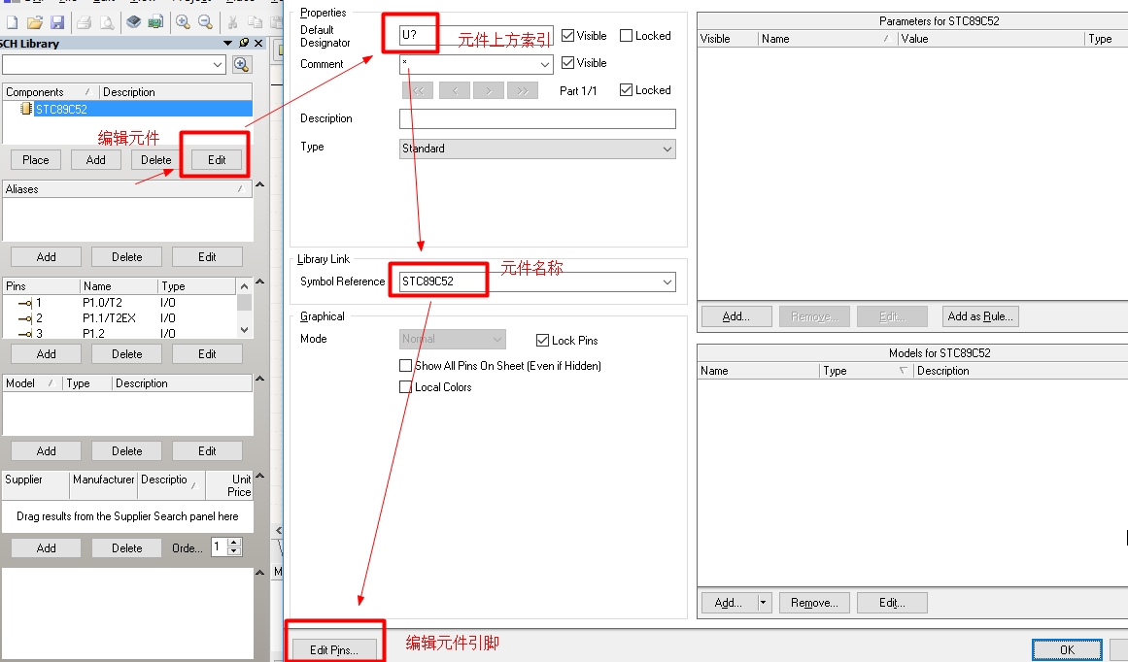Increase order quantity with stepper up arrow

(x=234, y=543)
